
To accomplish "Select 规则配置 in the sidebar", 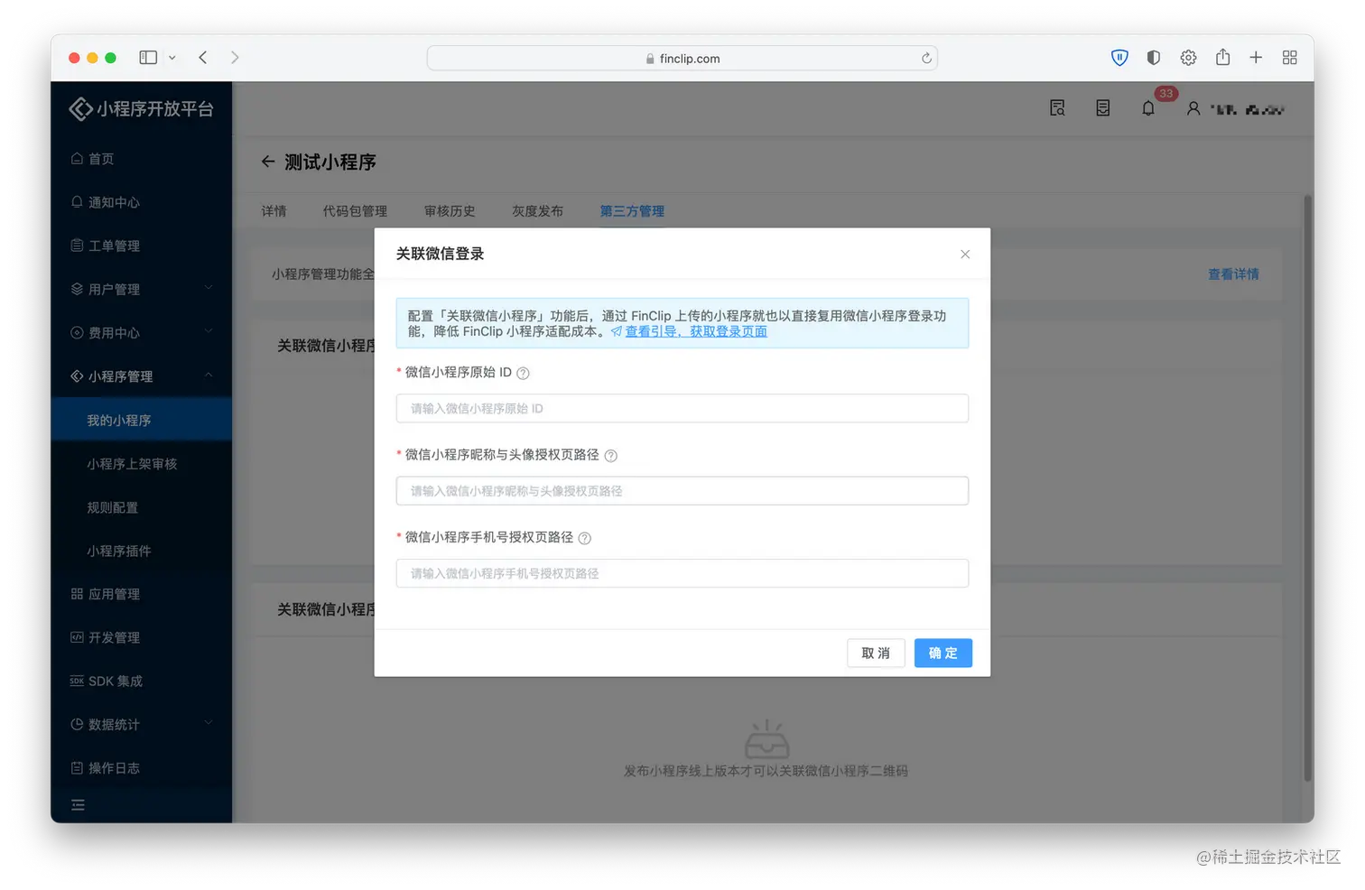I will pos(142,507).
